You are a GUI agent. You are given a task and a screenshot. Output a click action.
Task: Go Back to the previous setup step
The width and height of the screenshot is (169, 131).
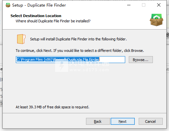coord(98,121)
